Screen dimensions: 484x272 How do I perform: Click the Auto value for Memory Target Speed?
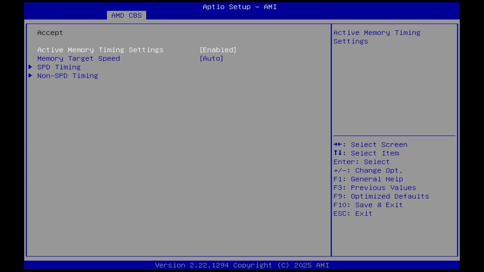pyautogui.click(x=211, y=58)
